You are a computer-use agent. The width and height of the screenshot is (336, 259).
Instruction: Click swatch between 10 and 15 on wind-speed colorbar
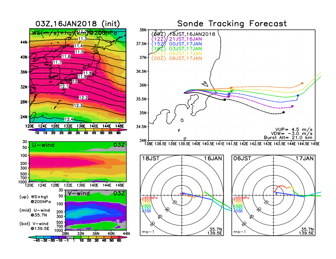click(x=41, y=129)
